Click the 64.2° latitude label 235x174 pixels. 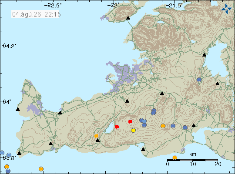click(x=9, y=46)
